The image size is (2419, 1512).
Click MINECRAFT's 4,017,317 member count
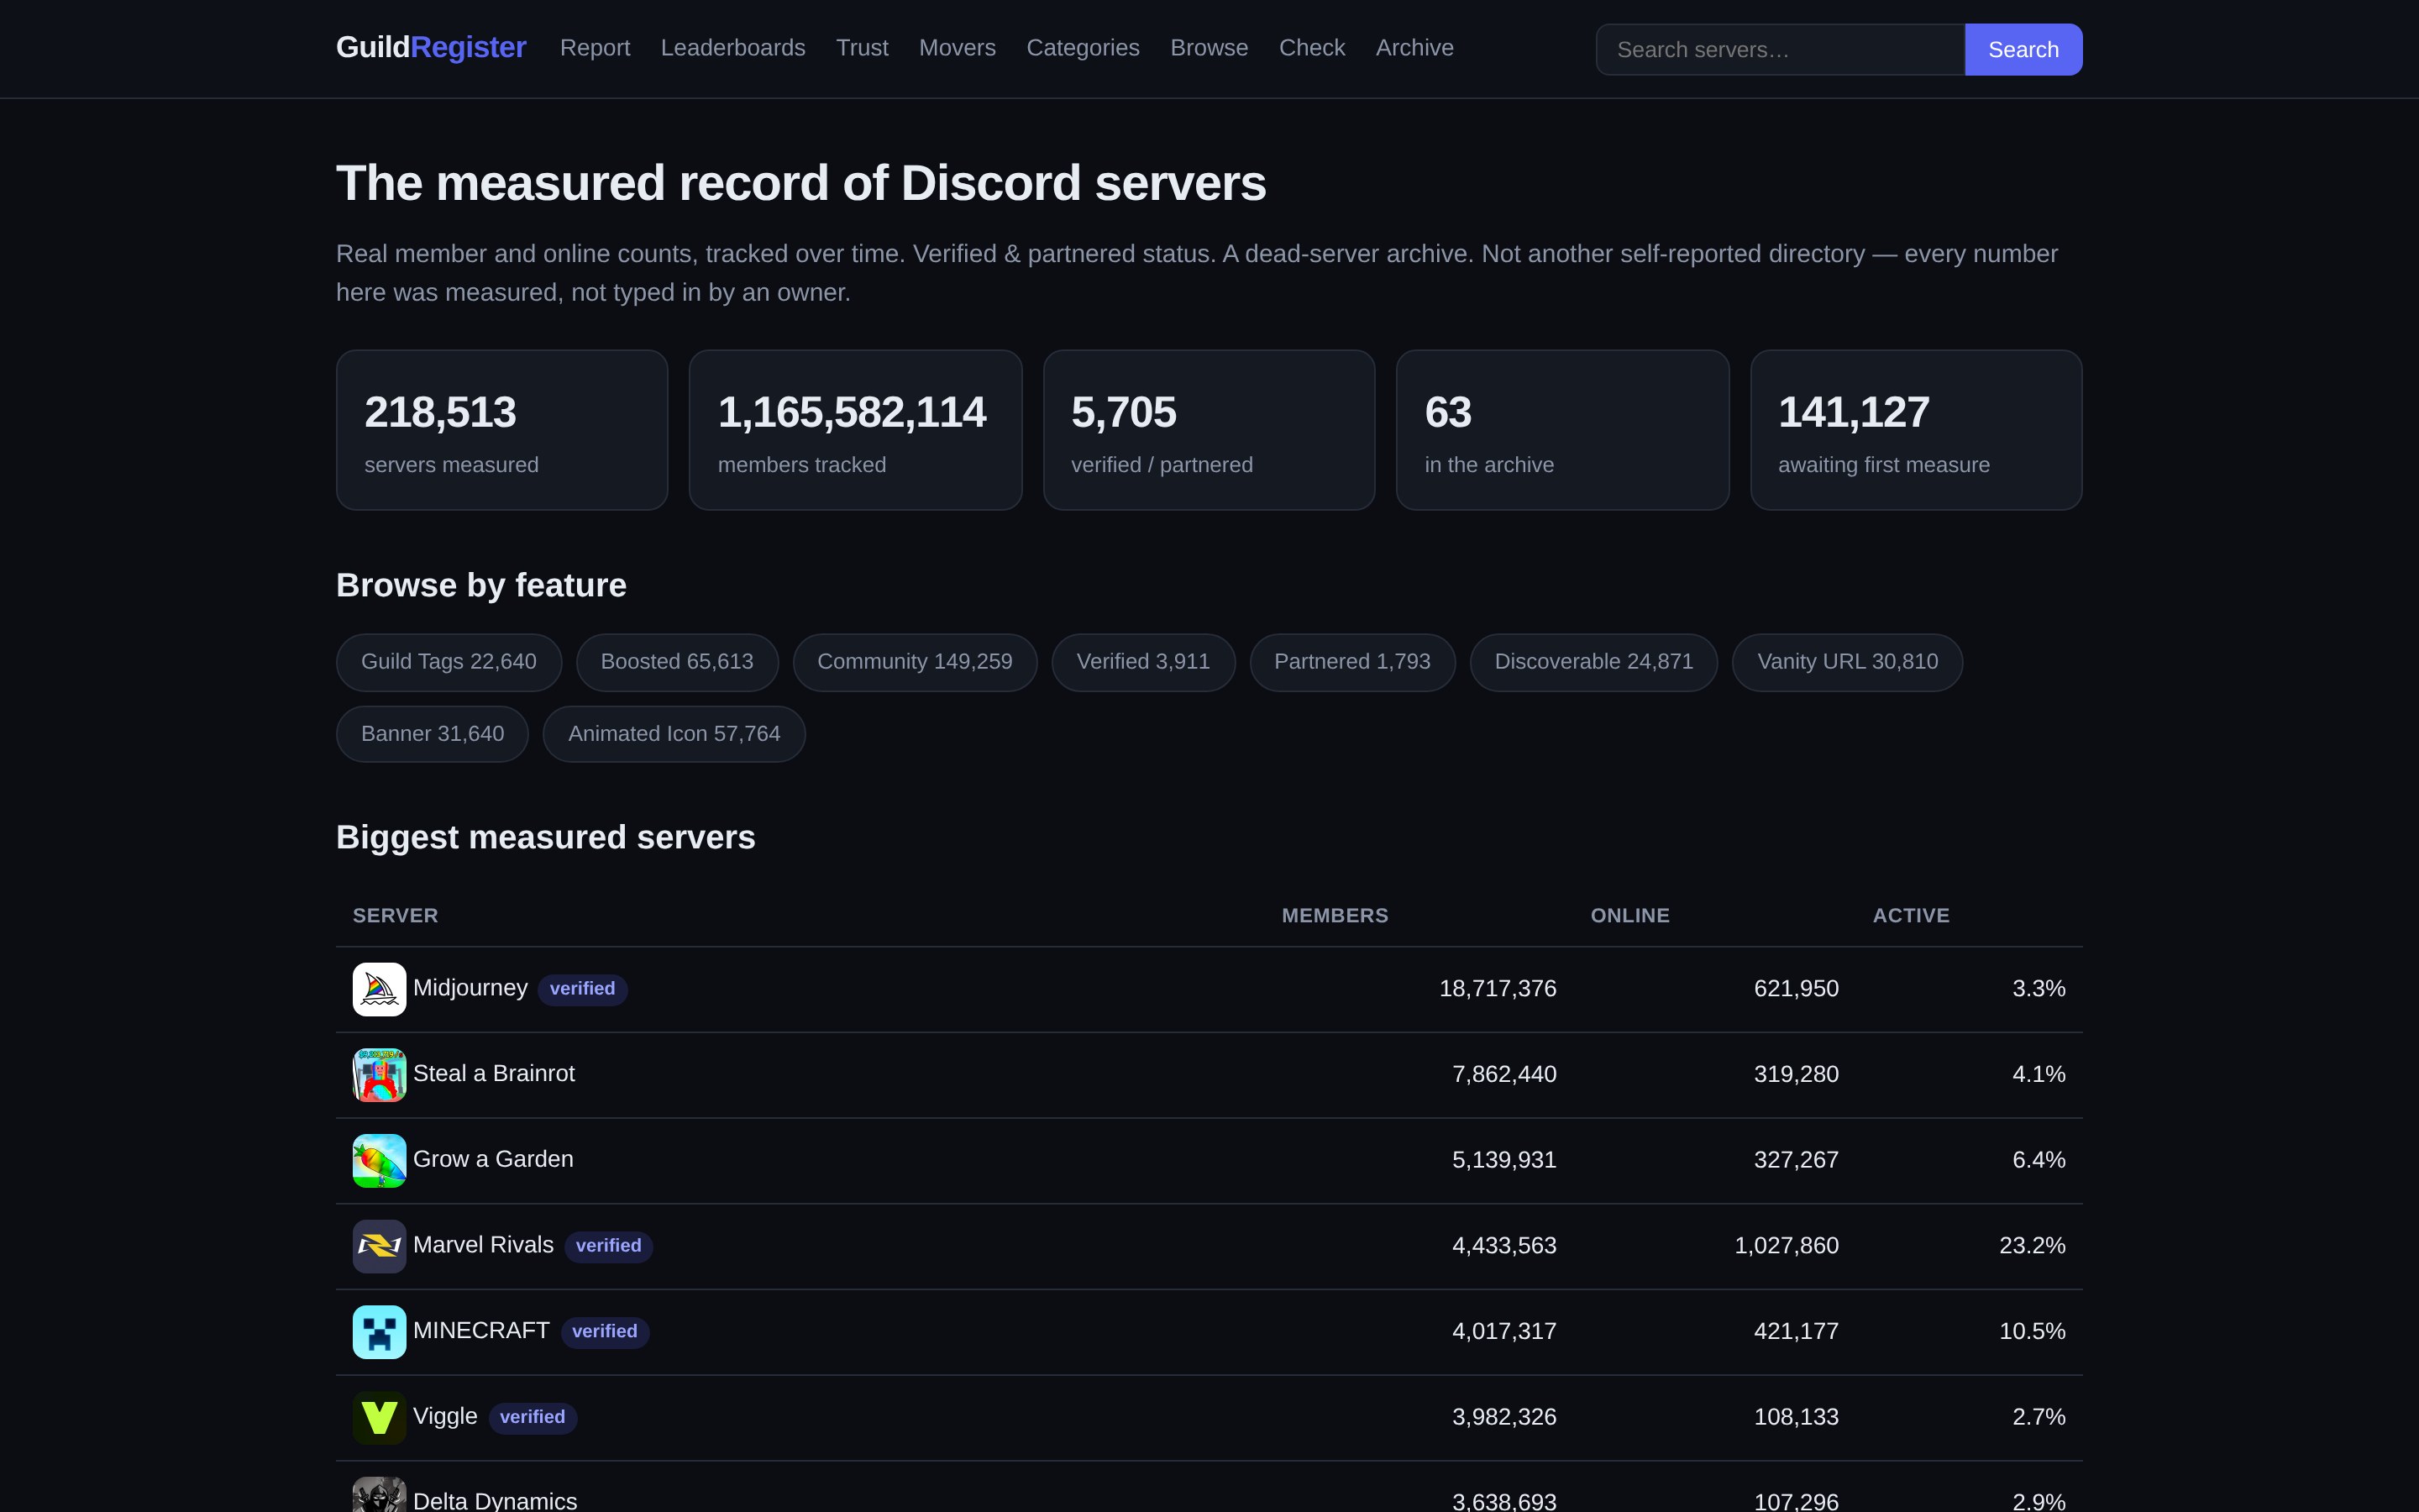1504,1332
